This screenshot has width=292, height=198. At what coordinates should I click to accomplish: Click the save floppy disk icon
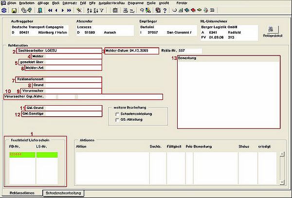[x=14, y=10]
